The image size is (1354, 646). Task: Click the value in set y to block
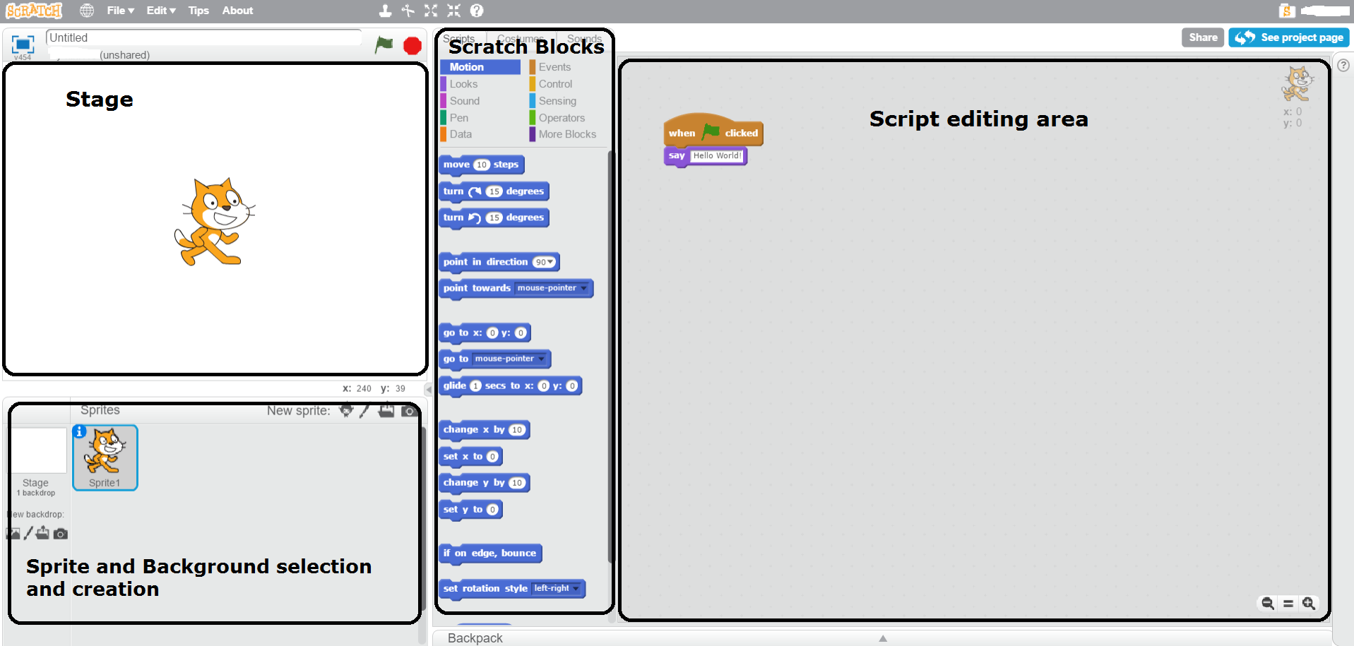492,510
